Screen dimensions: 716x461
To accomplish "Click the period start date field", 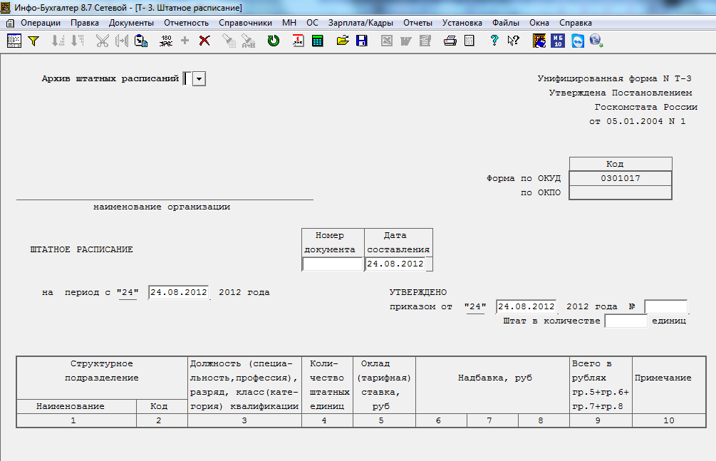I will pyautogui.click(x=179, y=292).
